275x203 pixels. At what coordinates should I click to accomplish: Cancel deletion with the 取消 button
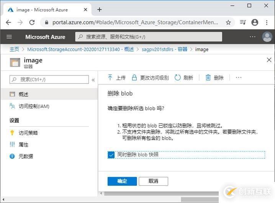[153, 181]
